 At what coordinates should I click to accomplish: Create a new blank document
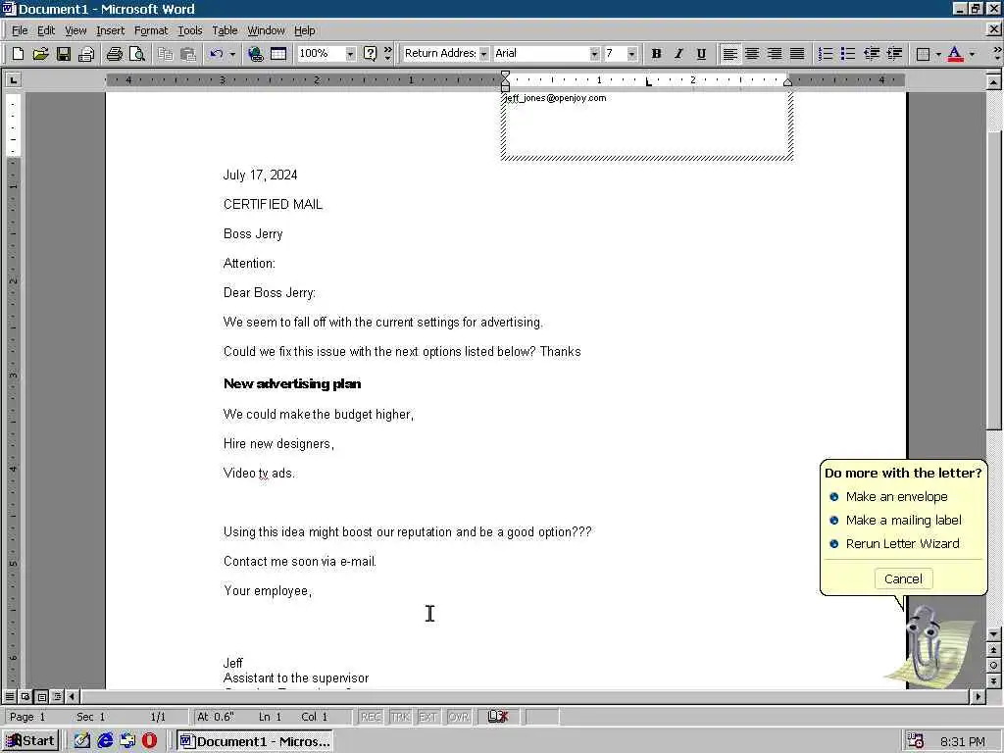[x=18, y=54]
